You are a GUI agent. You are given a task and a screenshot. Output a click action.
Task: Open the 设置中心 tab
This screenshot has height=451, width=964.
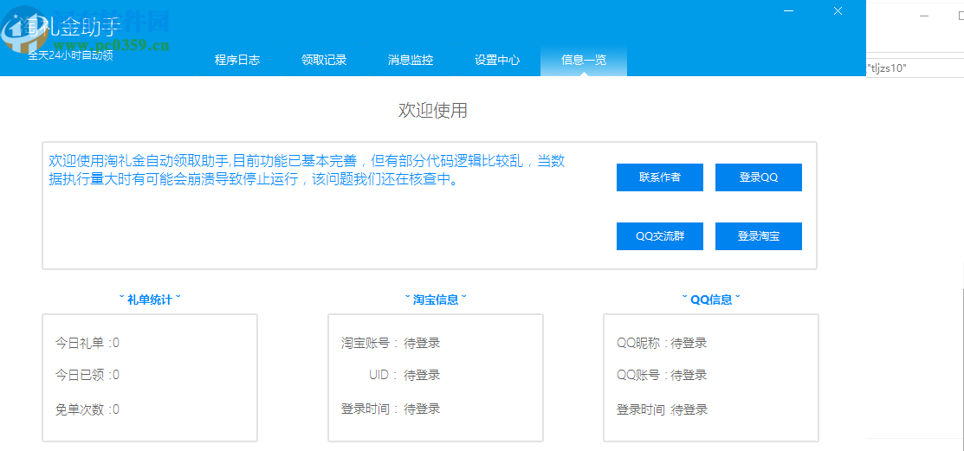point(497,61)
